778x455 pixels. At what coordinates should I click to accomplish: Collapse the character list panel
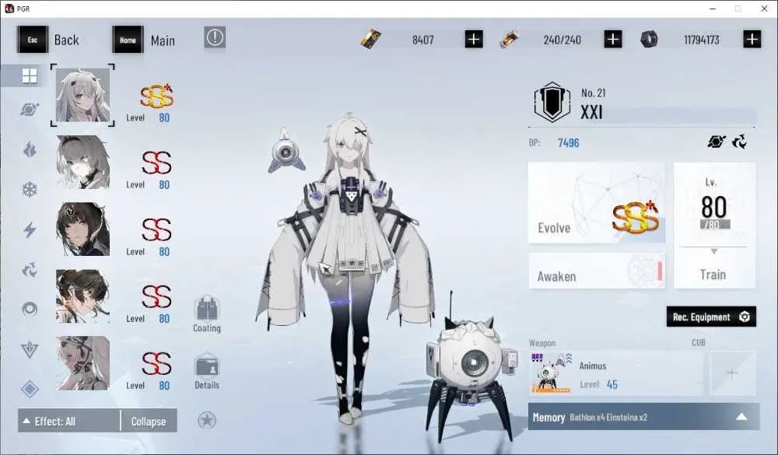149,421
